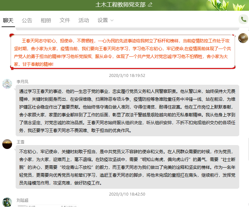The width and height of the screenshot is (249, 207).
Task: Start a group voice call
Action: pos(243,19)
